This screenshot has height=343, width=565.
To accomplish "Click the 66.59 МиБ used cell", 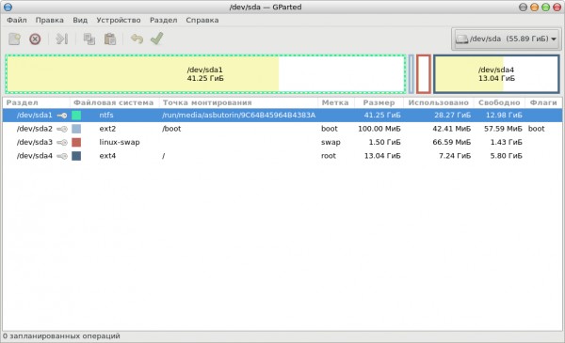I will pos(451,143).
